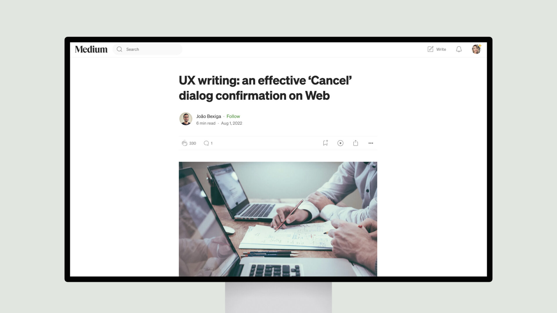Click the share icon
The height and width of the screenshot is (313, 557).
point(355,143)
